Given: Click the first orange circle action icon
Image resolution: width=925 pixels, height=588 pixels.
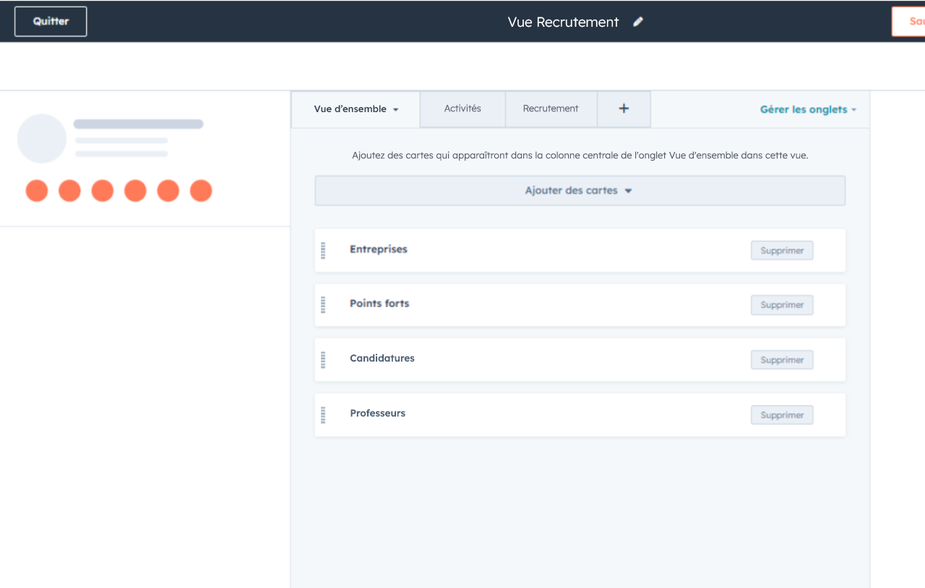Looking at the screenshot, I should [37, 191].
